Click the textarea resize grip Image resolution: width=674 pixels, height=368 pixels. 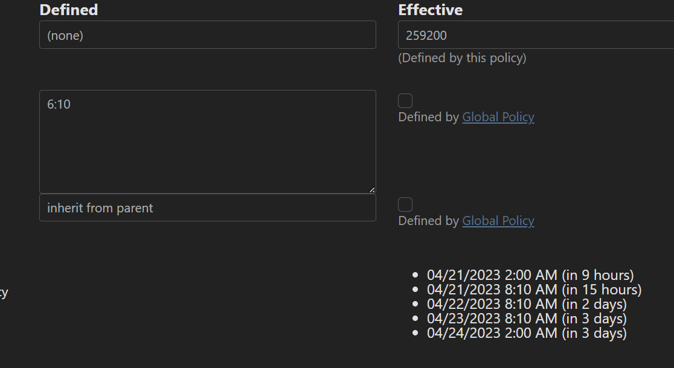pos(371,189)
